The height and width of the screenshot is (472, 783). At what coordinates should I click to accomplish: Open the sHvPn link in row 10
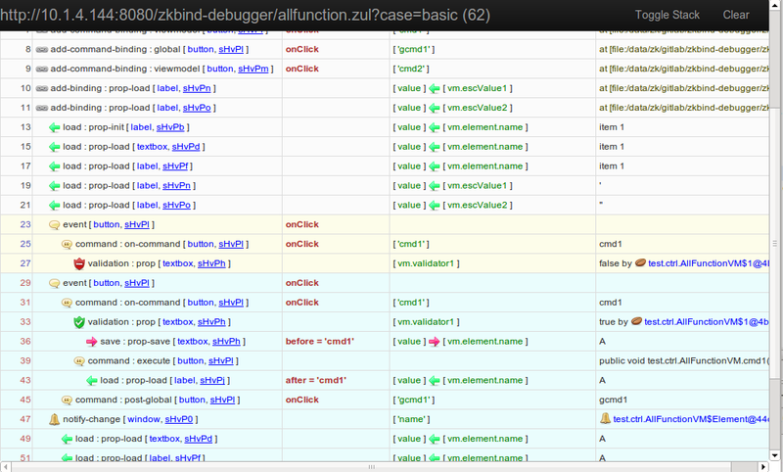(197, 88)
